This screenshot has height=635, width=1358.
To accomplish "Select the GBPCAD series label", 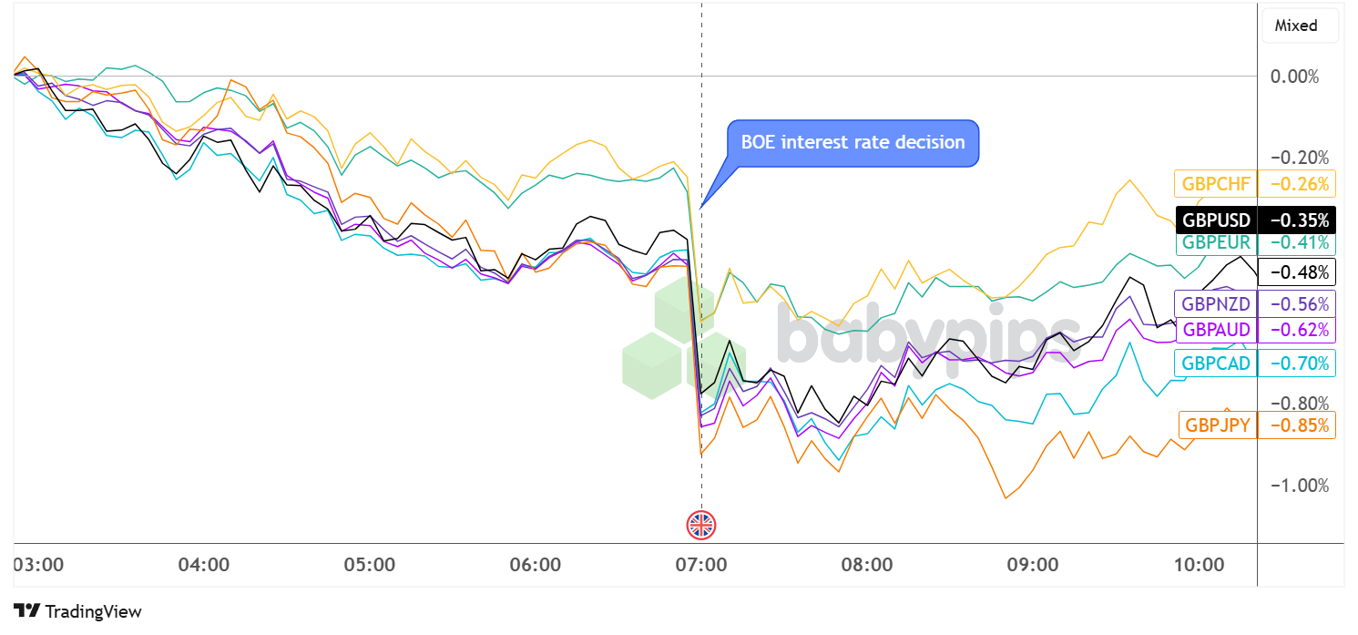I will (1216, 364).
